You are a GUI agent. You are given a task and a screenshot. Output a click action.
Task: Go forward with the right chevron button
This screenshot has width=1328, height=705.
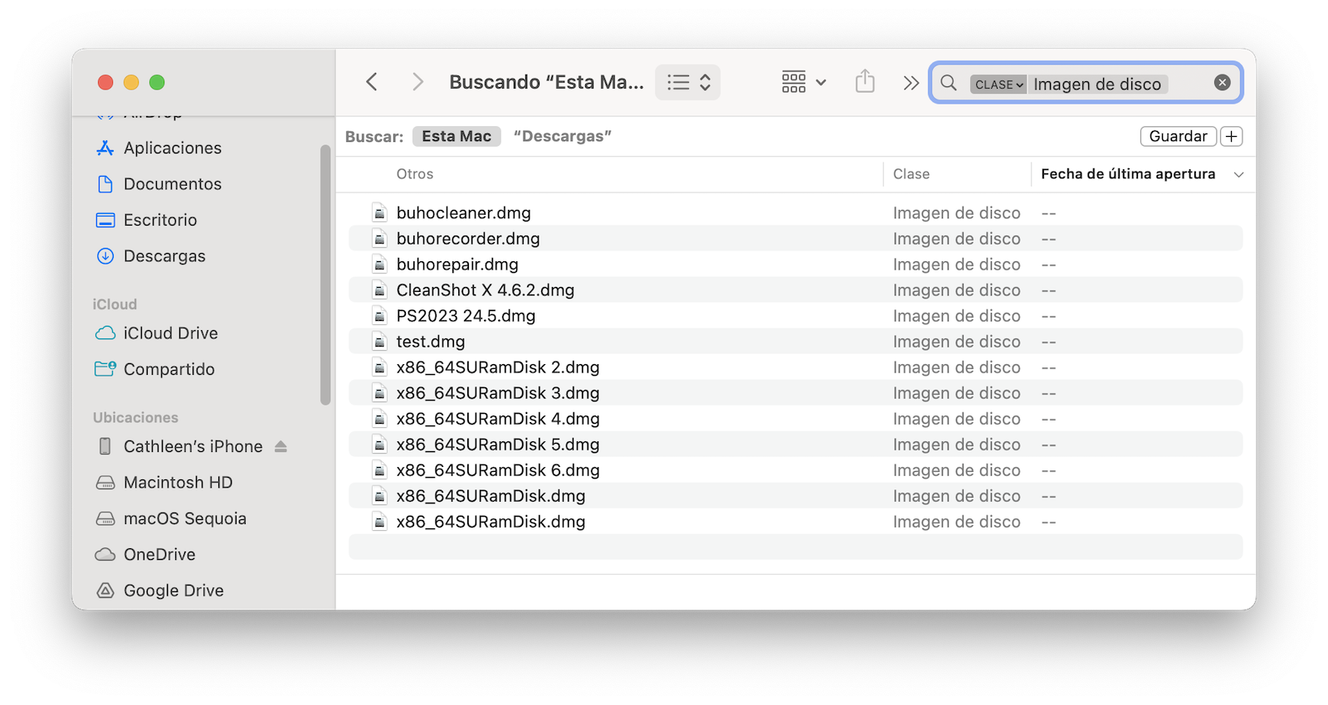pyautogui.click(x=417, y=82)
